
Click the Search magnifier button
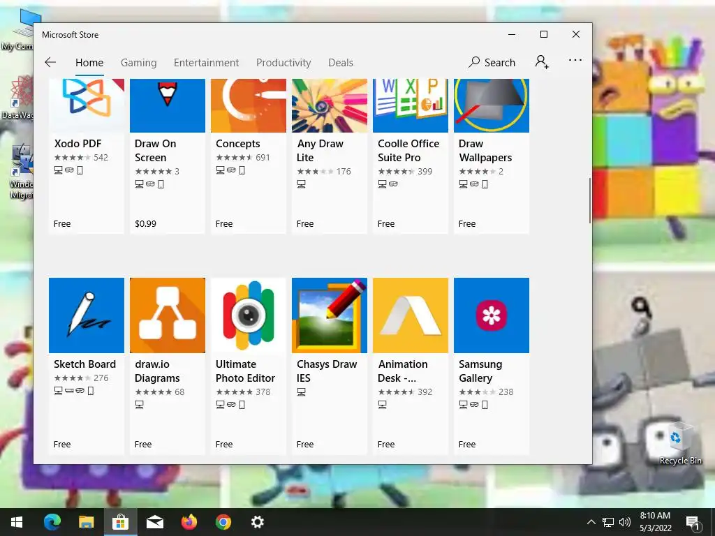(x=492, y=62)
